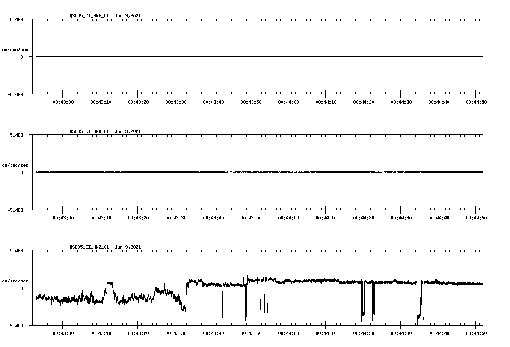Image resolution: width=510 pixels, height=347 pixels.
Task: Select the -5.488 lower limit on HNZ plot
Action: coord(15,326)
